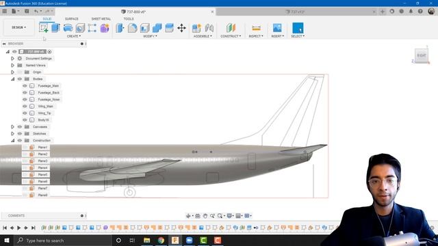Toggle visibility of Bodies folder

pyautogui.click(x=20, y=79)
